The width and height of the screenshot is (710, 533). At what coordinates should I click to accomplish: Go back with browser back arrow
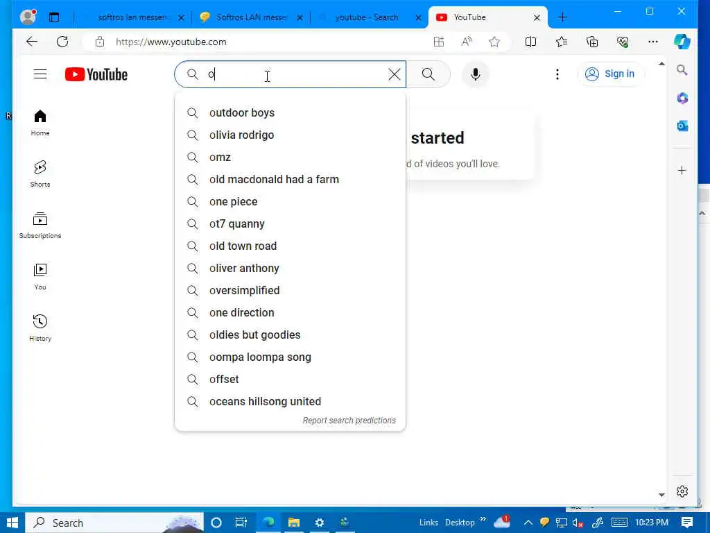(x=32, y=42)
